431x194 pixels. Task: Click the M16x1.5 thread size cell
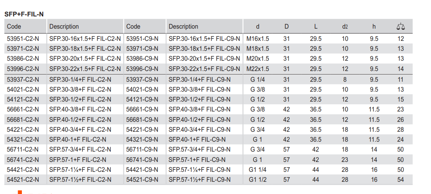tap(258, 39)
